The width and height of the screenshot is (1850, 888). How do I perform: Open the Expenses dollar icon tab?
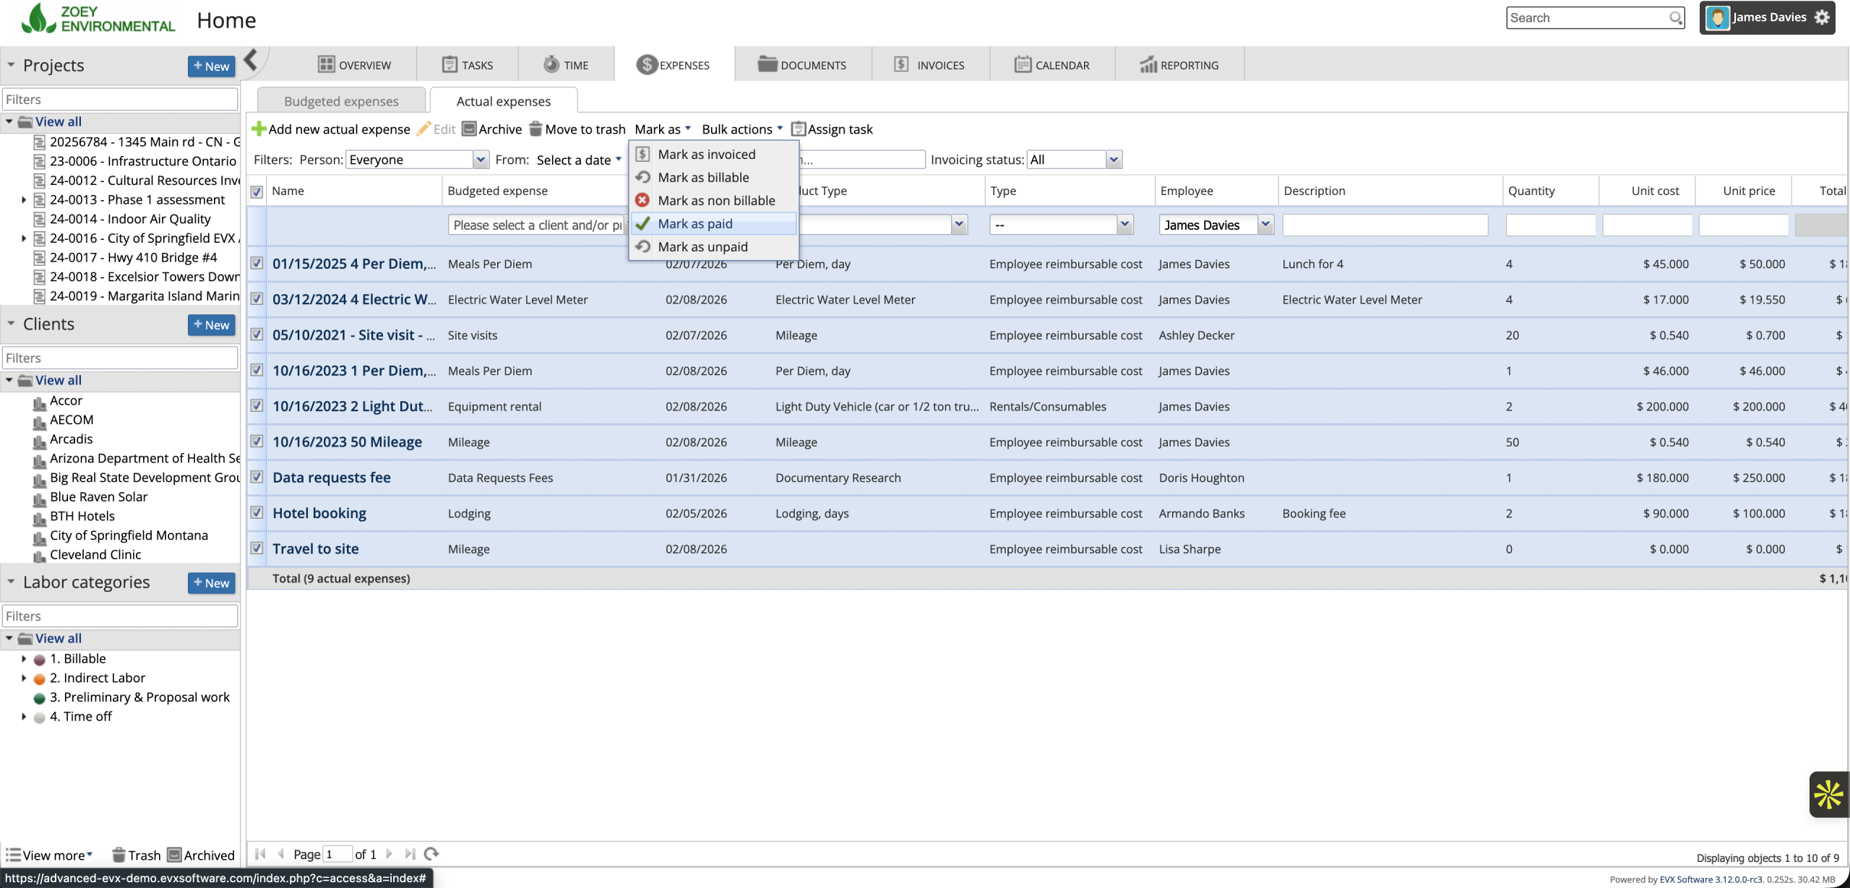[x=646, y=65]
